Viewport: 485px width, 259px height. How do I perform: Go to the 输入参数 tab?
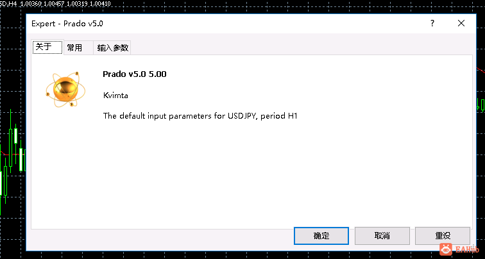(112, 47)
